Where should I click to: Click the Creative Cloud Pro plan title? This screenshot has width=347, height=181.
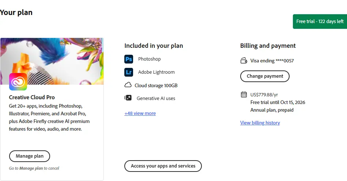point(32,97)
